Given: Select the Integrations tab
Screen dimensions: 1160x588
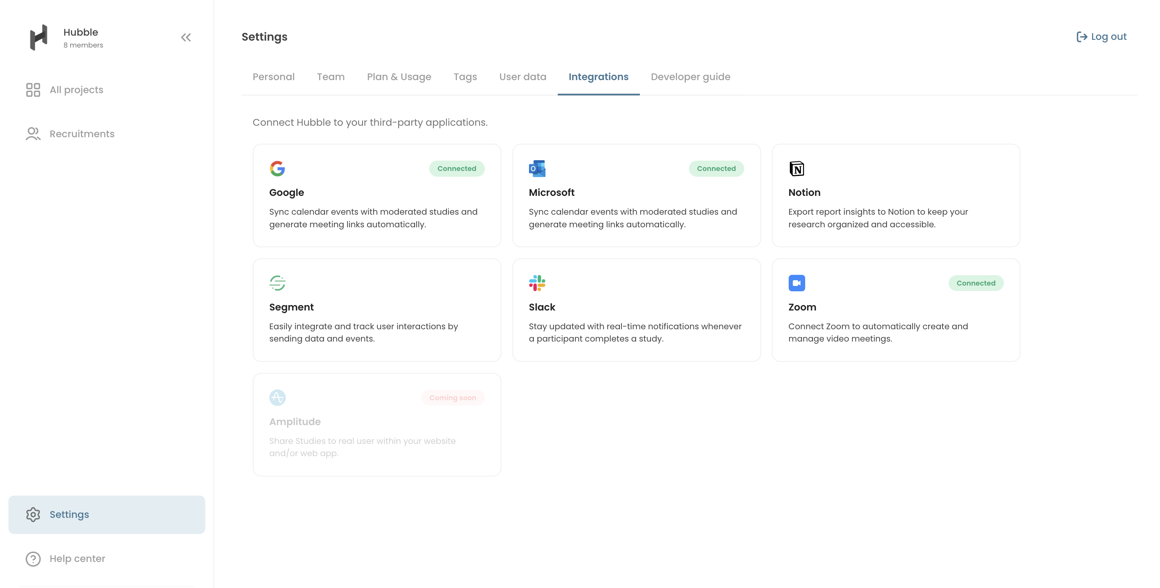Looking at the screenshot, I should (598, 77).
